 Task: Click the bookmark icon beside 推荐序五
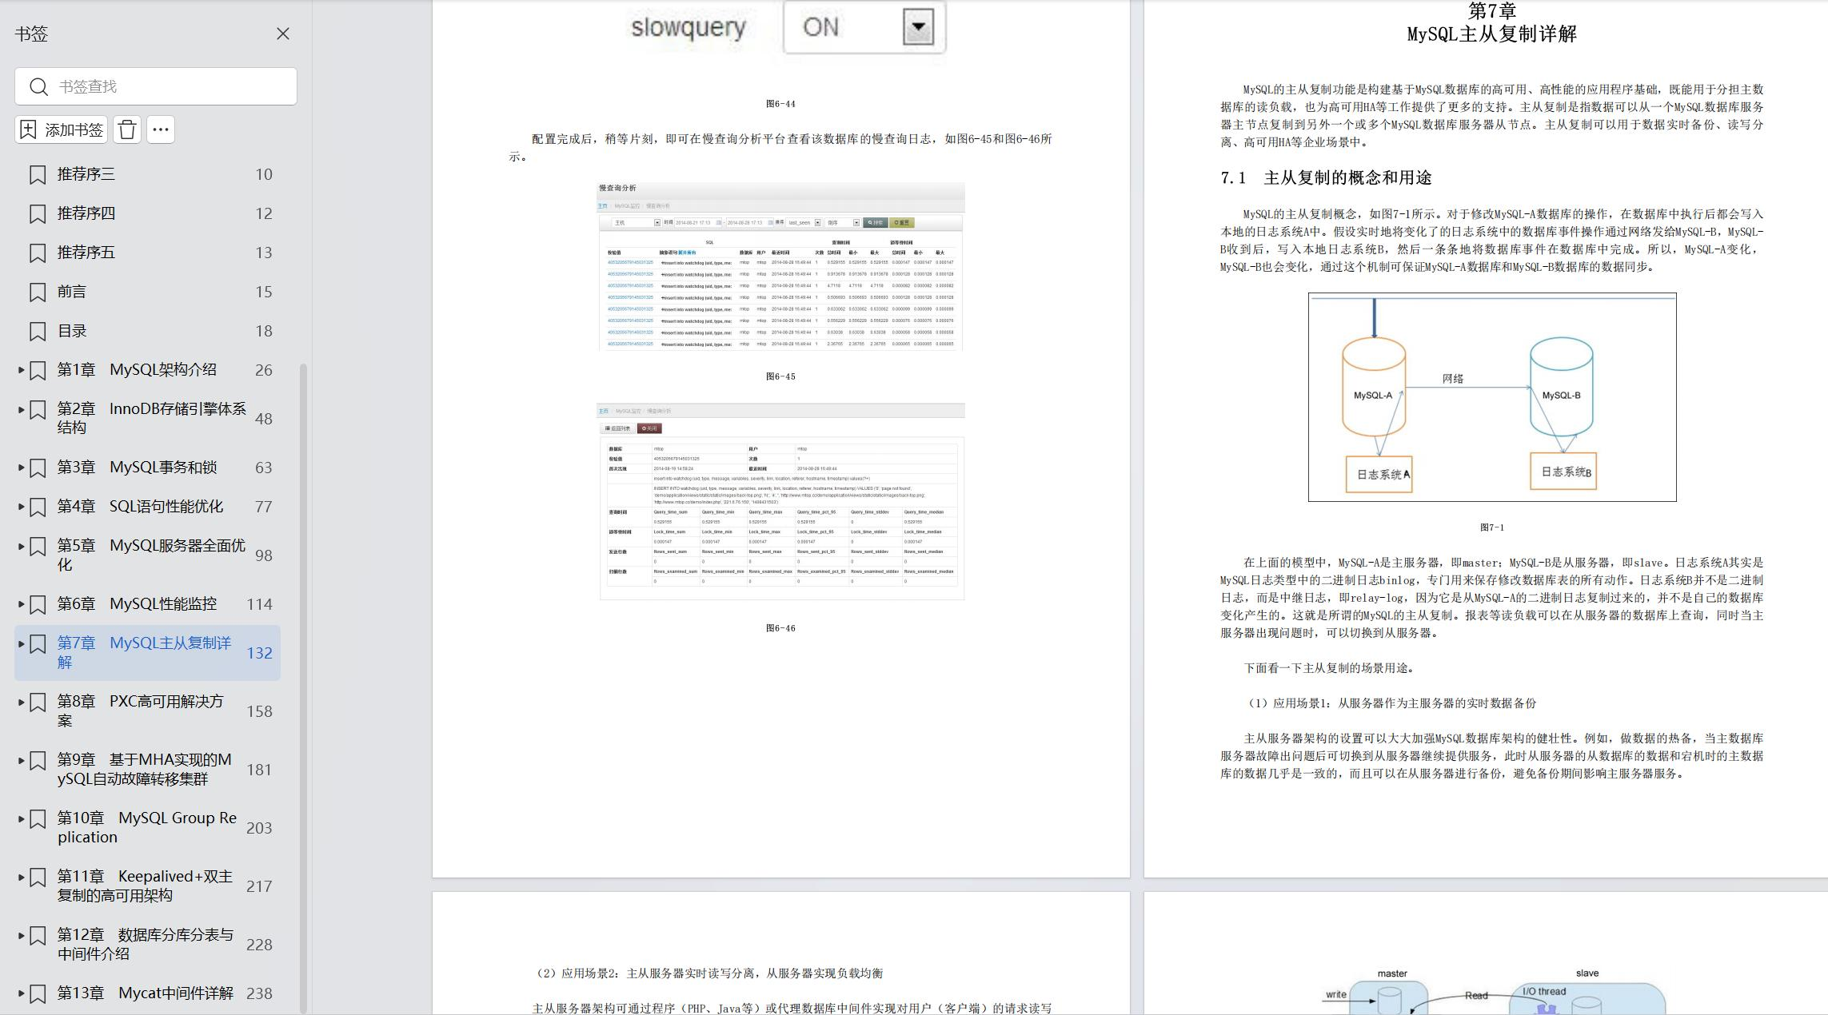(x=38, y=253)
